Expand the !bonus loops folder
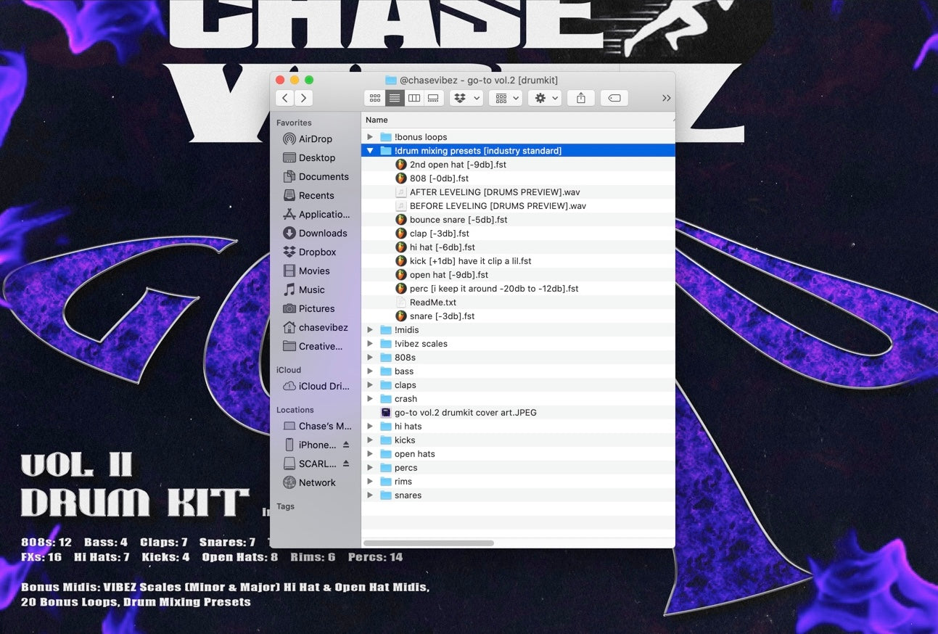Screen dimensions: 938x634 370,137
